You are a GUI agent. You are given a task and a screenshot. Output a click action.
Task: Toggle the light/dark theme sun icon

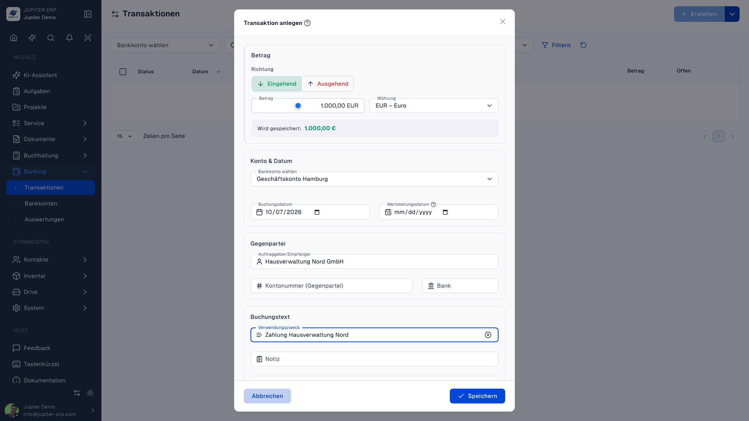[90, 393]
